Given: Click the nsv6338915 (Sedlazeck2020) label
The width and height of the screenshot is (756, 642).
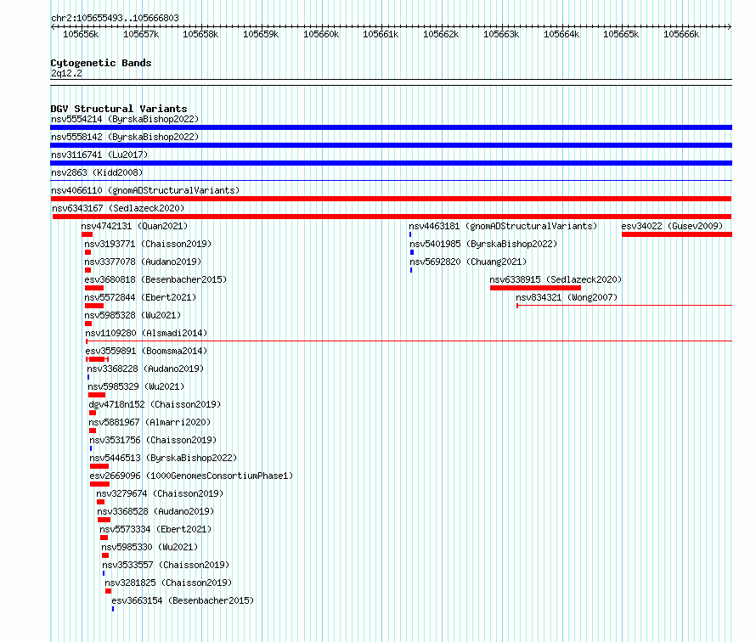Looking at the screenshot, I should pyautogui.click(x=556, y=279).
